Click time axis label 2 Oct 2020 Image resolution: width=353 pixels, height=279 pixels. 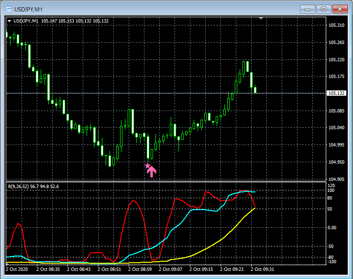[x=17, y=269]
